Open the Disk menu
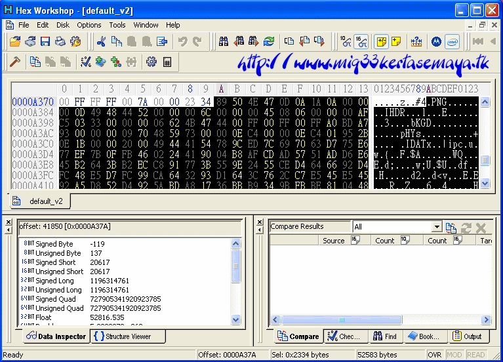Viewport: 503px width, 362px height. [x=63, y=25]
